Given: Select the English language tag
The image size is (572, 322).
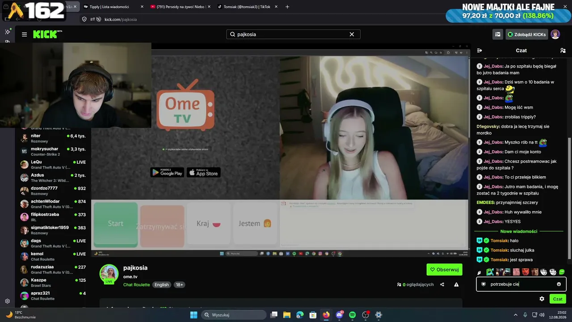Looking at the screenshot, I should pyautogui.click(x=162, y=285).
